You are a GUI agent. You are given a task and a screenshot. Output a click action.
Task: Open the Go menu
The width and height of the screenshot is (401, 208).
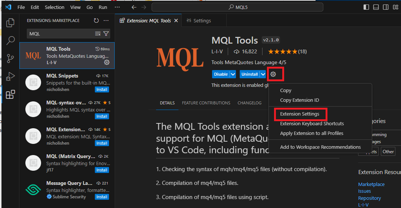(x=90, y=7)
